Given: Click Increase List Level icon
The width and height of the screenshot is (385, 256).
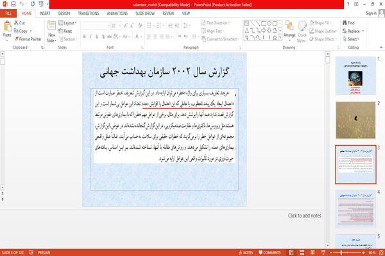Looking at the screenshot, I should 176,25.
